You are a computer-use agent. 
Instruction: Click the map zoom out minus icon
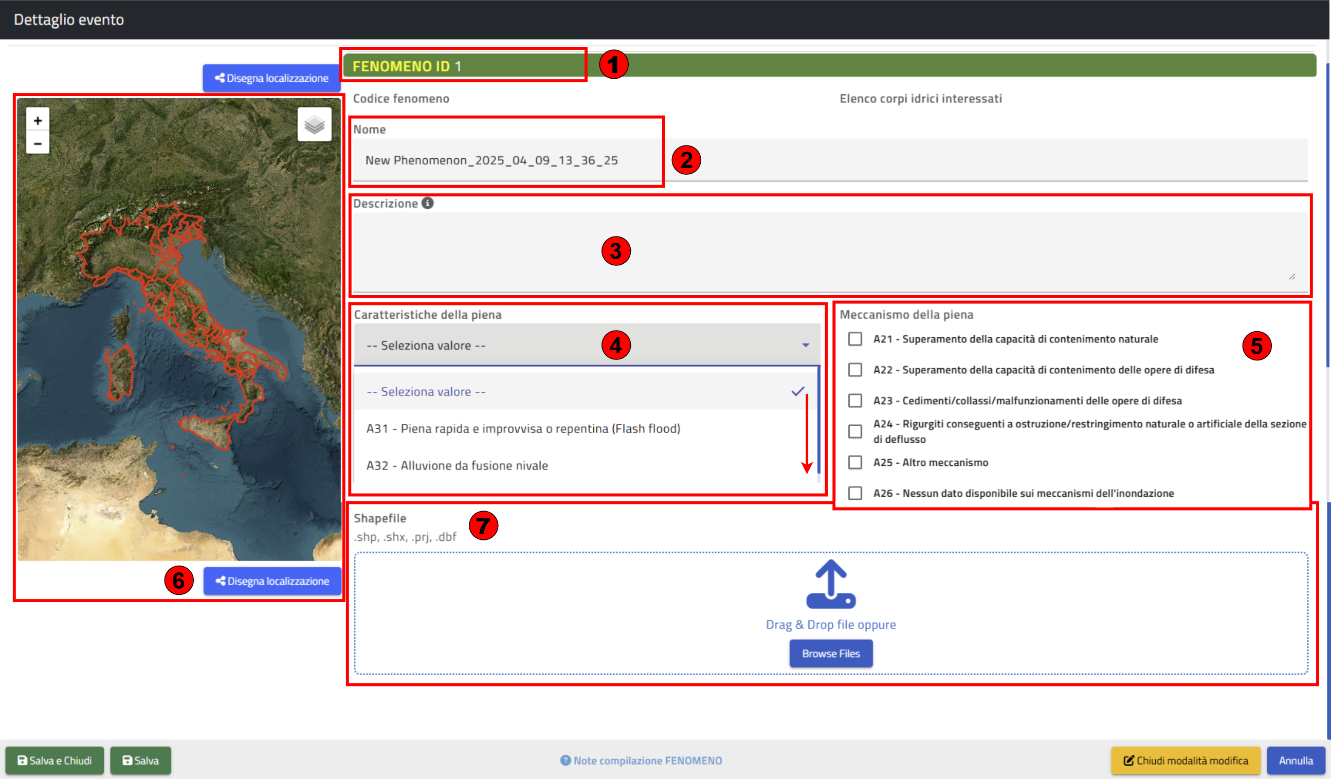point(38,143)
